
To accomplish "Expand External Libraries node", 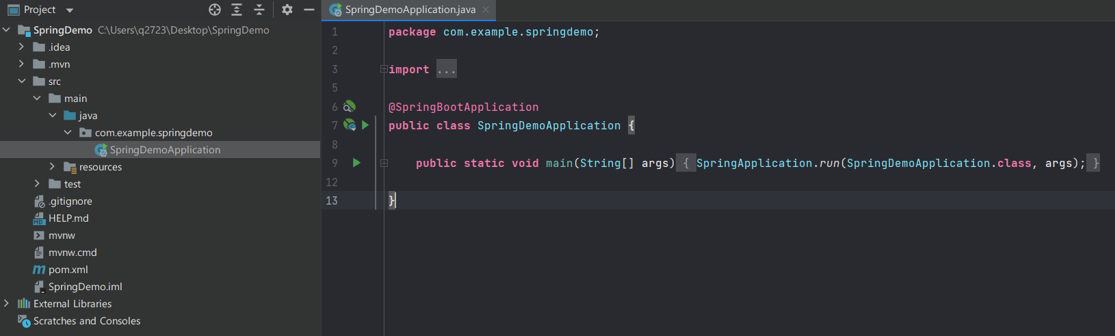I will pos(7,303).
